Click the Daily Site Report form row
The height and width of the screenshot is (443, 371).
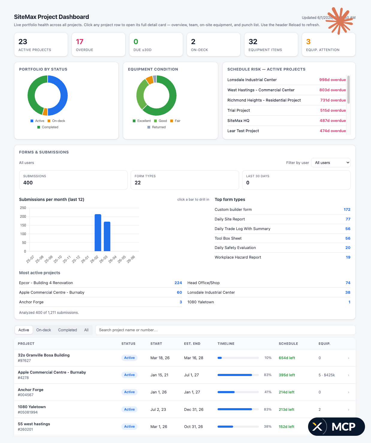click(x=282, y=219)
